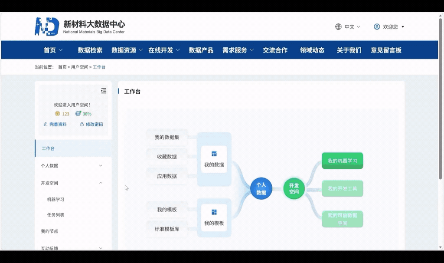Click the 修改密码 link
The image size is (444, 263).
pos(94,124)
